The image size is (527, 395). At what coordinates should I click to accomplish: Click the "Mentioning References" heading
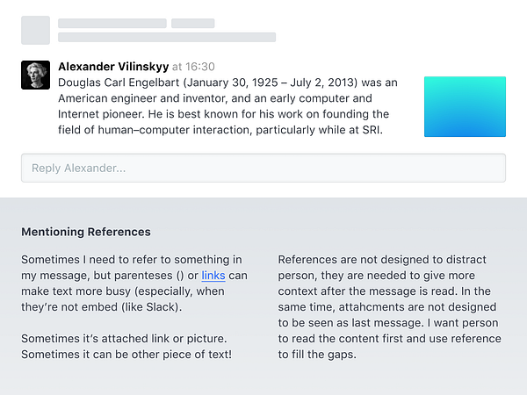click(86, 233)
